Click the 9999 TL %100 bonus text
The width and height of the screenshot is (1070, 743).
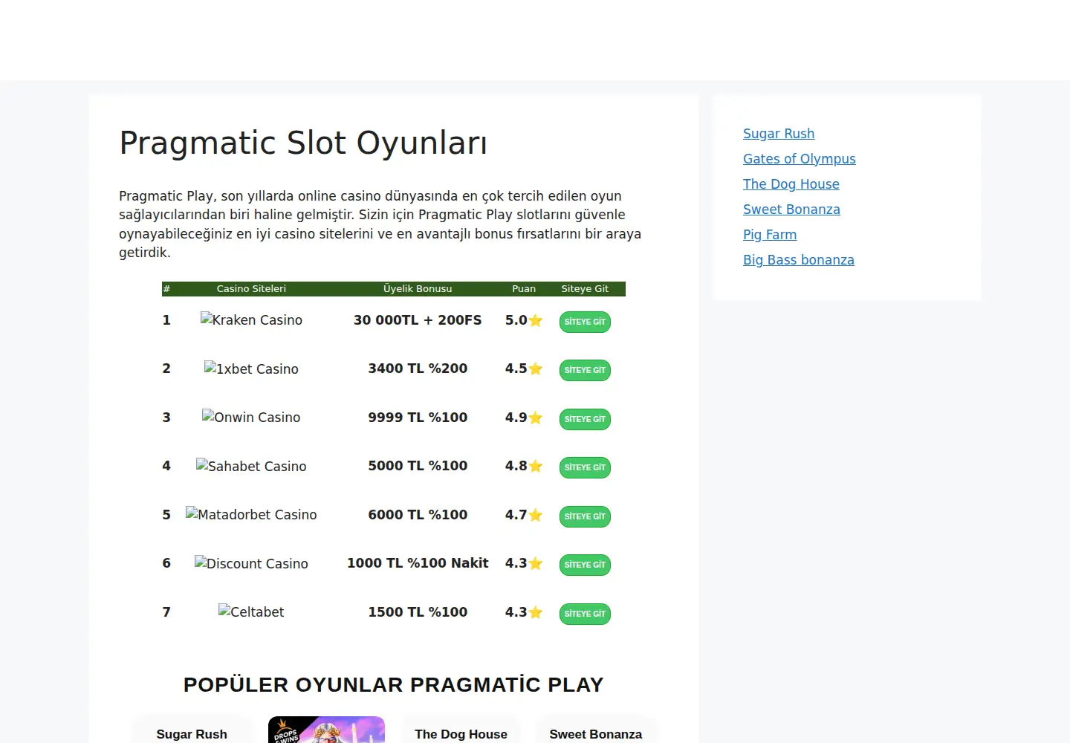(418, 418)
